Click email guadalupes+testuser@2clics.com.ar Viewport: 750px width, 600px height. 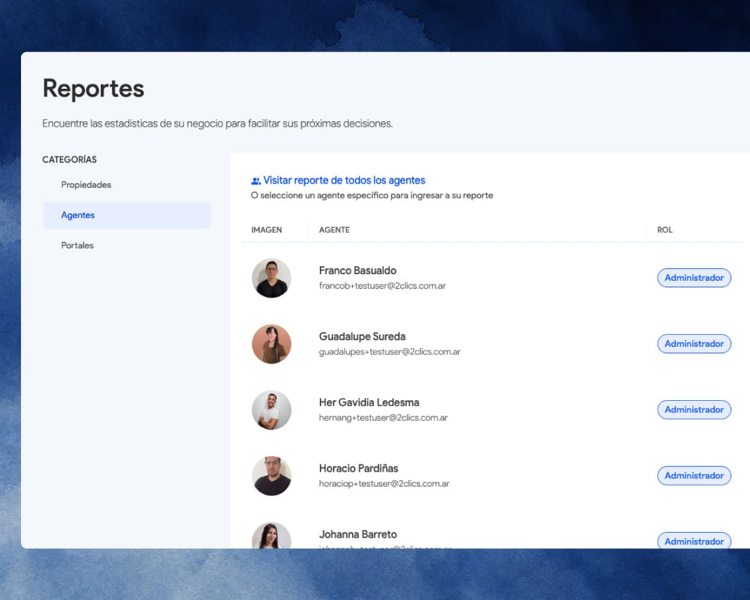tap(389, 352)
